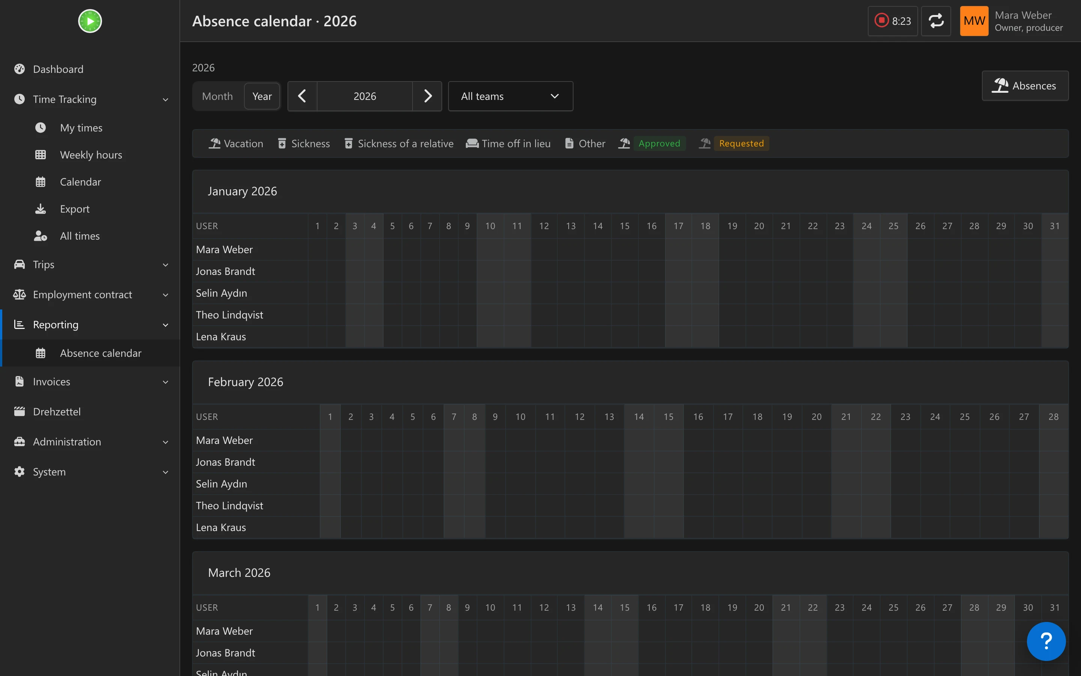Open the MW user avatar
This screenshot has width=1081, height=676.
click(974, 21)
